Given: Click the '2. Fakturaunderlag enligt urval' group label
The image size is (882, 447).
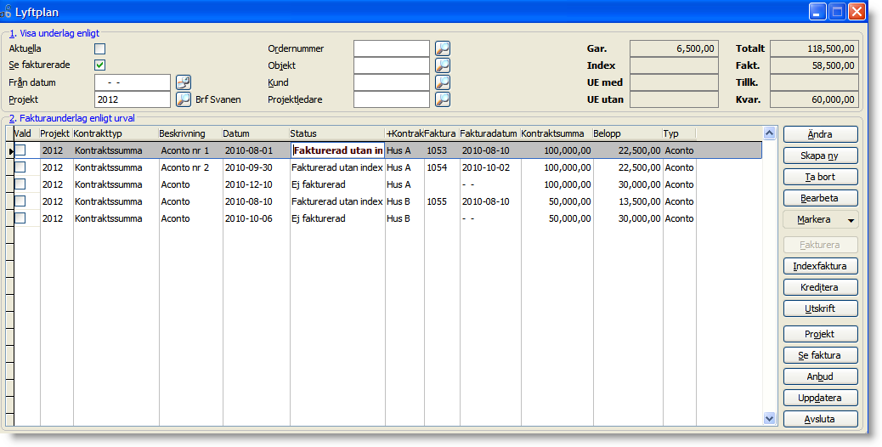Looking at the screenshot, I should (72, 118).
